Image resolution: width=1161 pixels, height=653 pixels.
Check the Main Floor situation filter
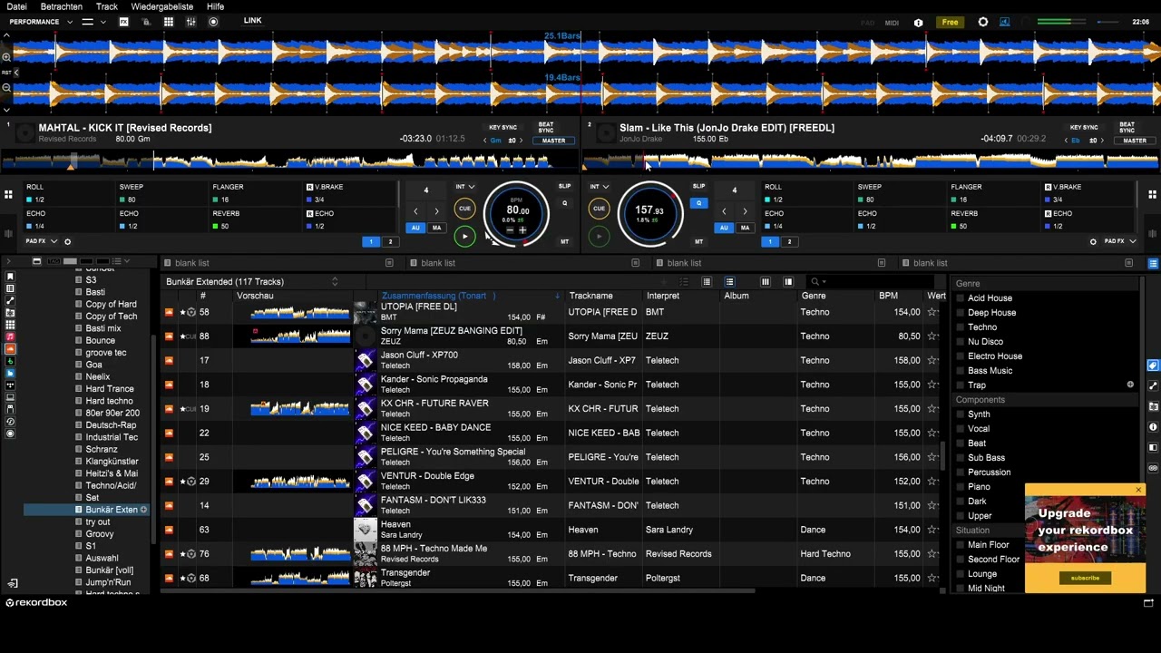pos(961,545)
